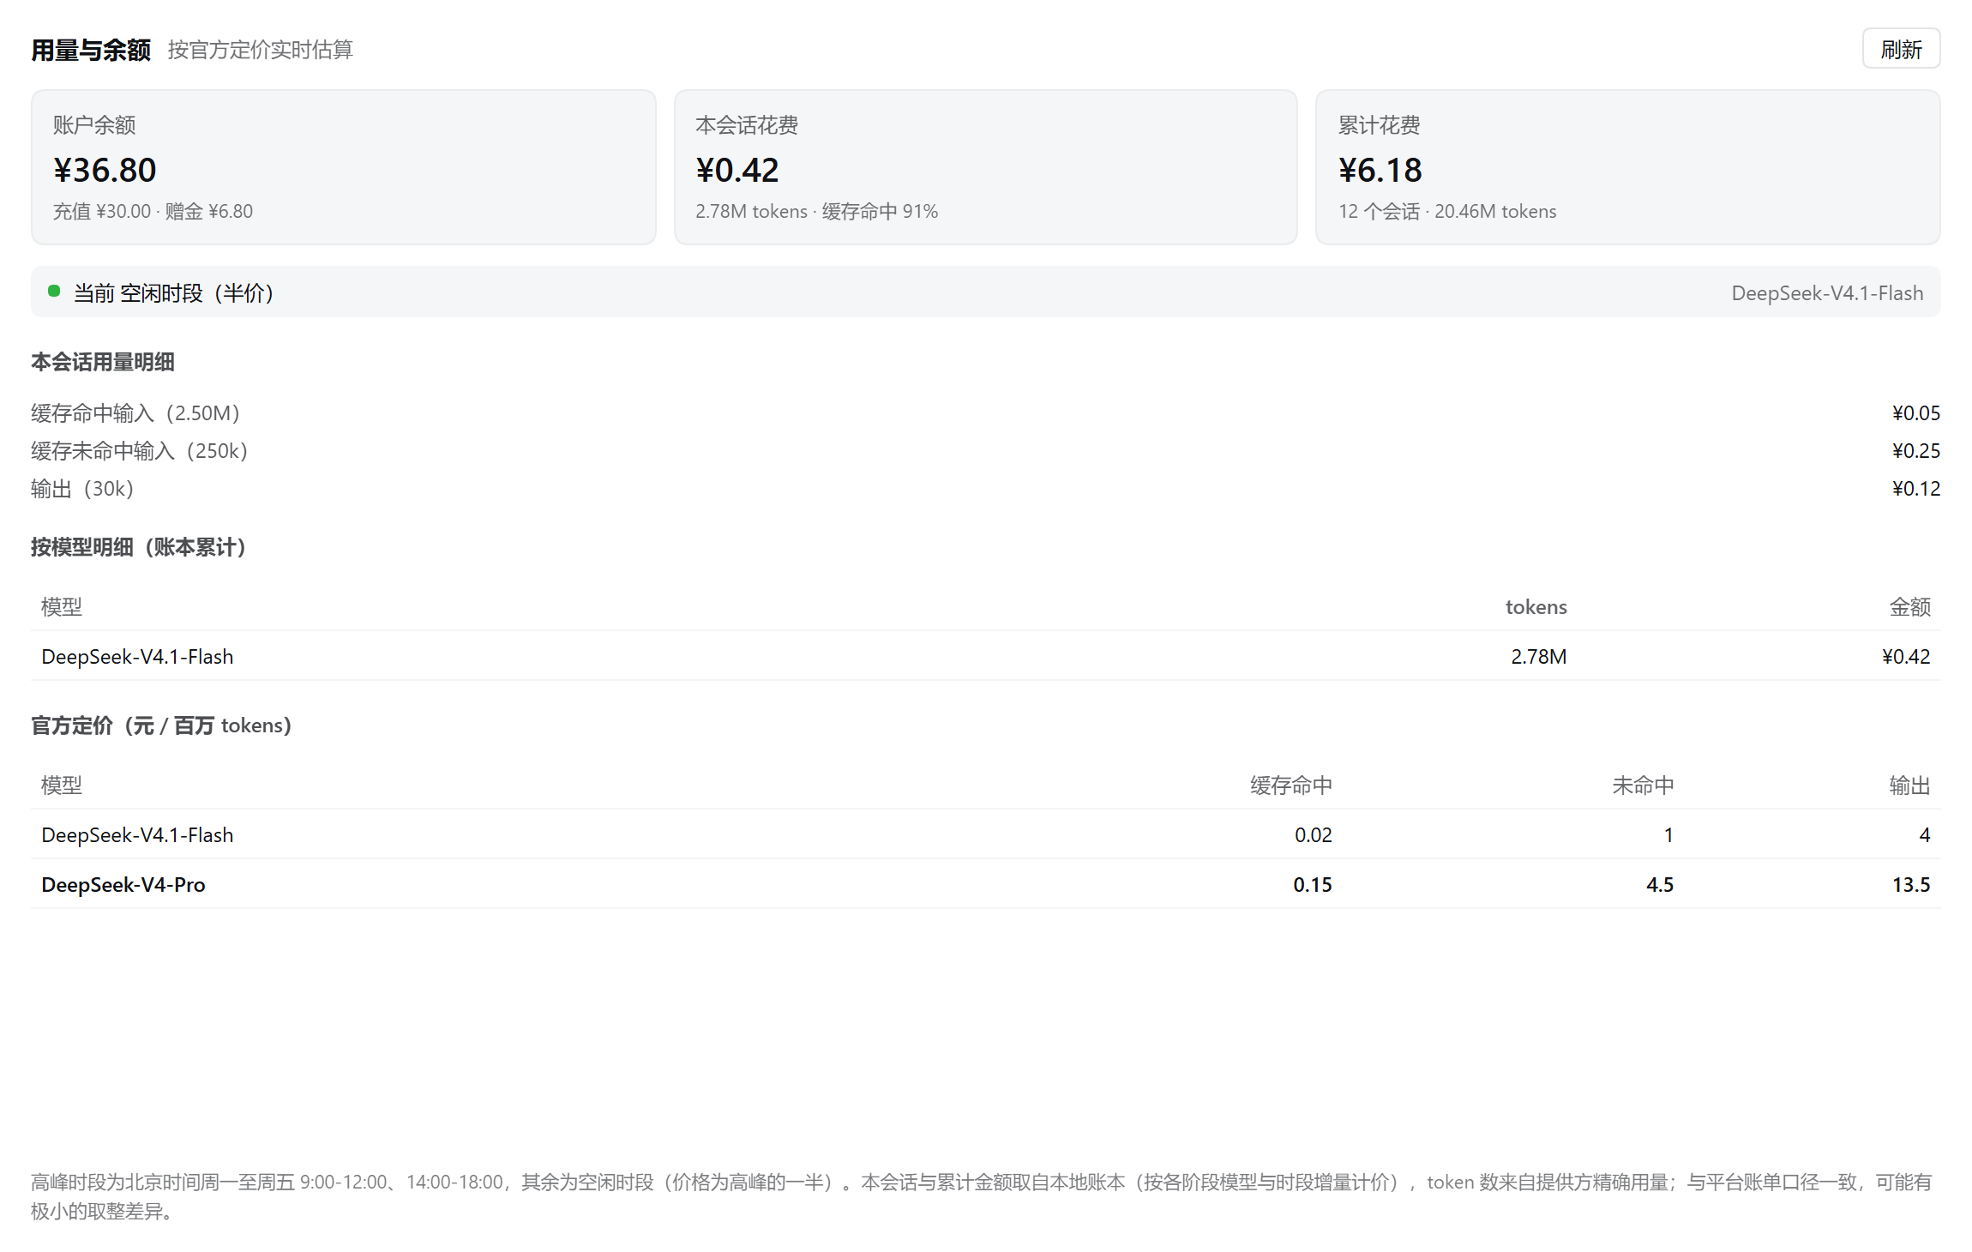Click the subtitle 按官方定价实时估算

[x=260, y=50]
